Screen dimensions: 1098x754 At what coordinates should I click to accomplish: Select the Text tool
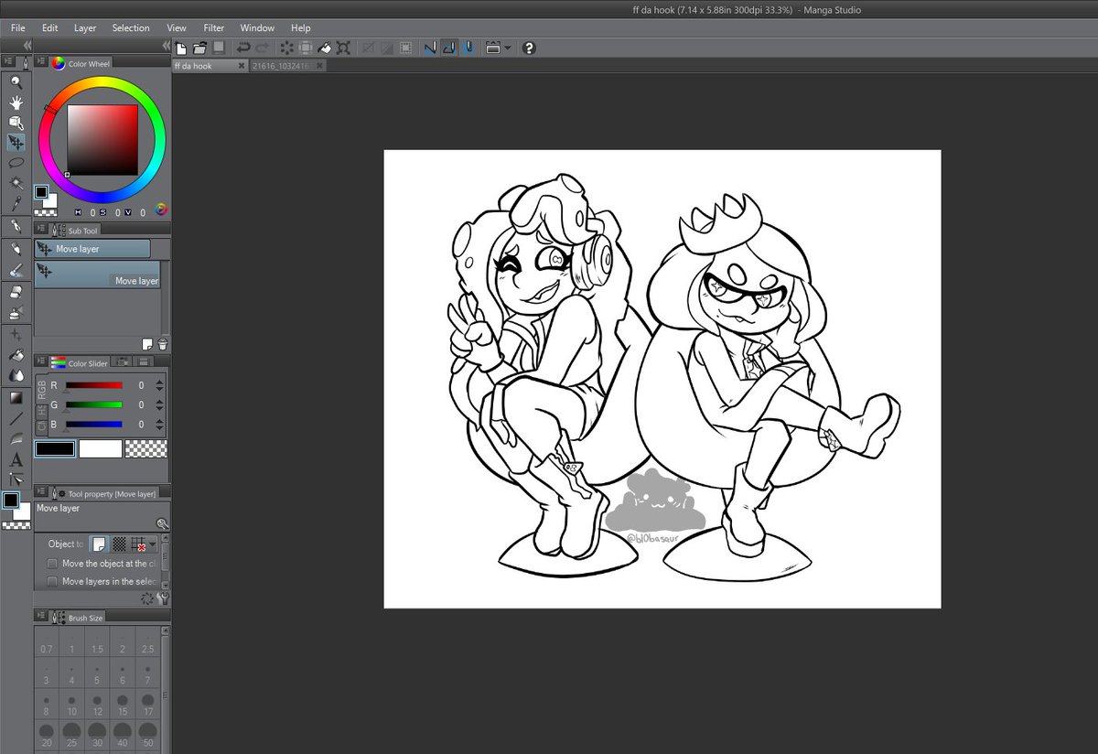tap(16, 460)
